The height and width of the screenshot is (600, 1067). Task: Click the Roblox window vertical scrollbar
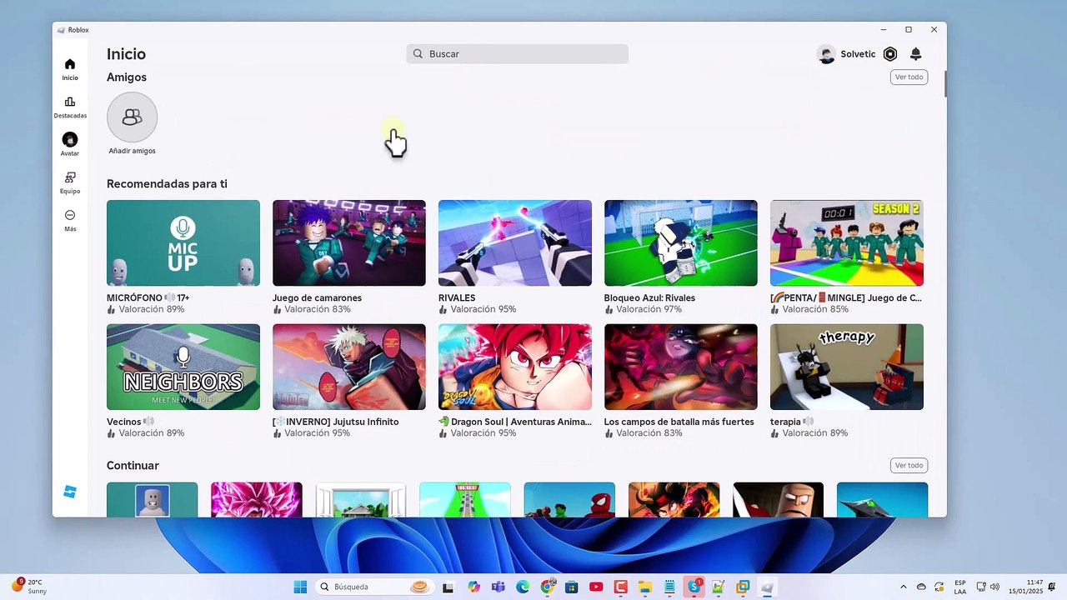(944, 85)
